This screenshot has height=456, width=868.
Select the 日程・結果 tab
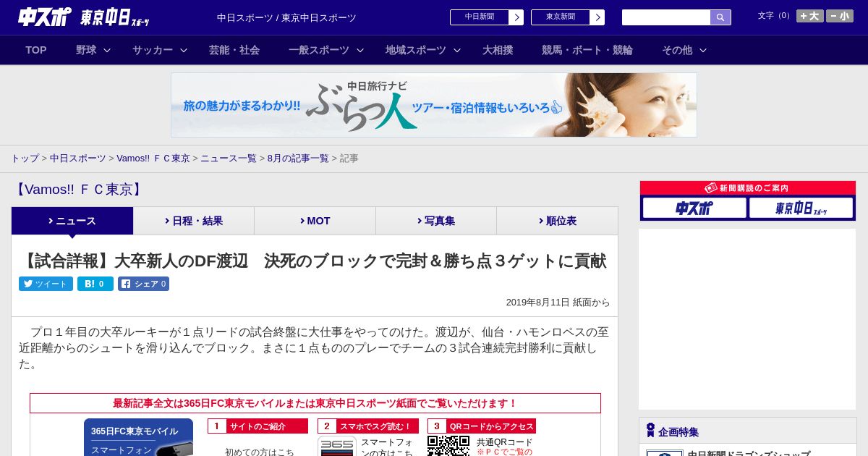click(194, 221)
